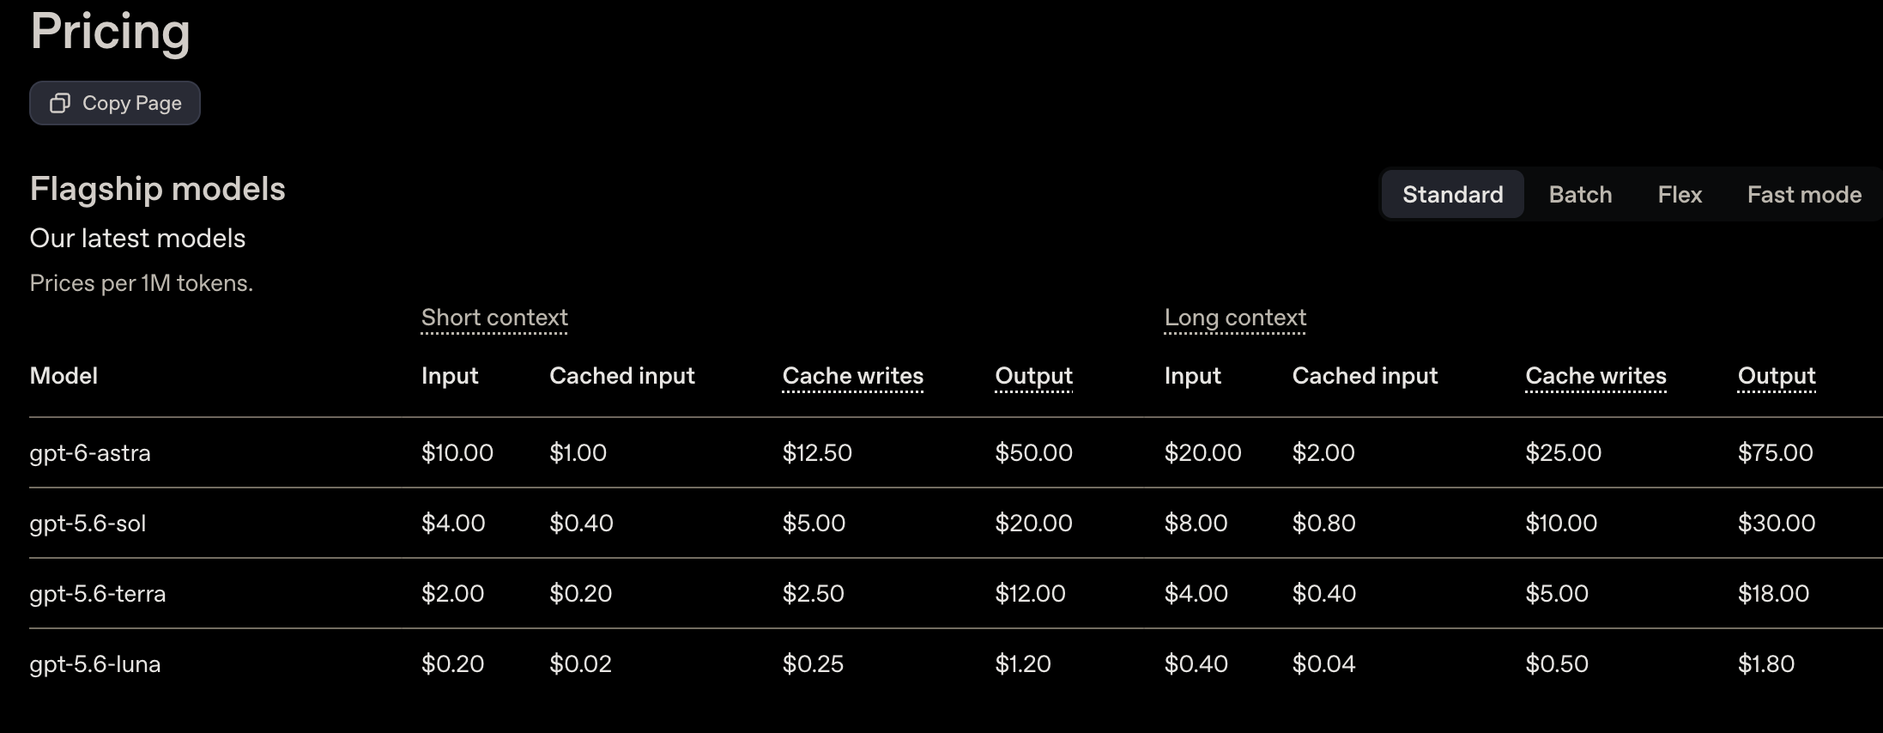The height and width of the screenshot is (733, 1883).
Task: Click the Flagship models heading
Action: 157,190
